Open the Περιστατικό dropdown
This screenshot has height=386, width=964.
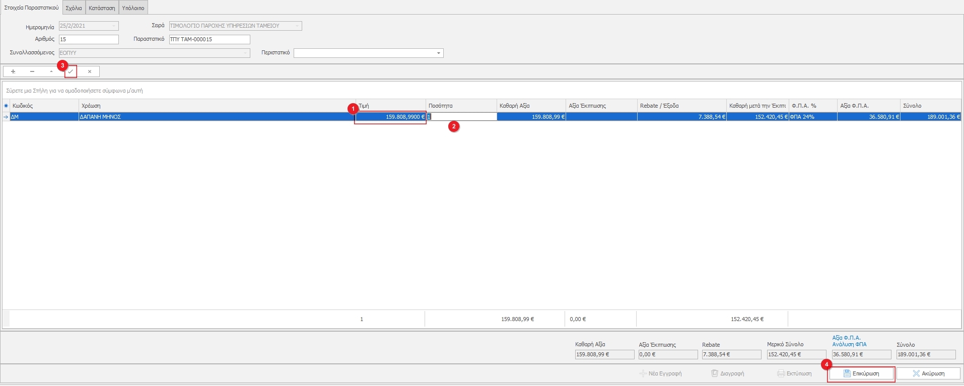click(x=438, y=53)
